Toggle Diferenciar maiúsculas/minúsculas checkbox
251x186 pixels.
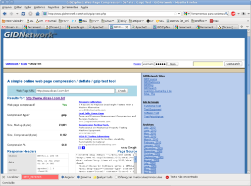pyautogui.click(x=116, y=177)
